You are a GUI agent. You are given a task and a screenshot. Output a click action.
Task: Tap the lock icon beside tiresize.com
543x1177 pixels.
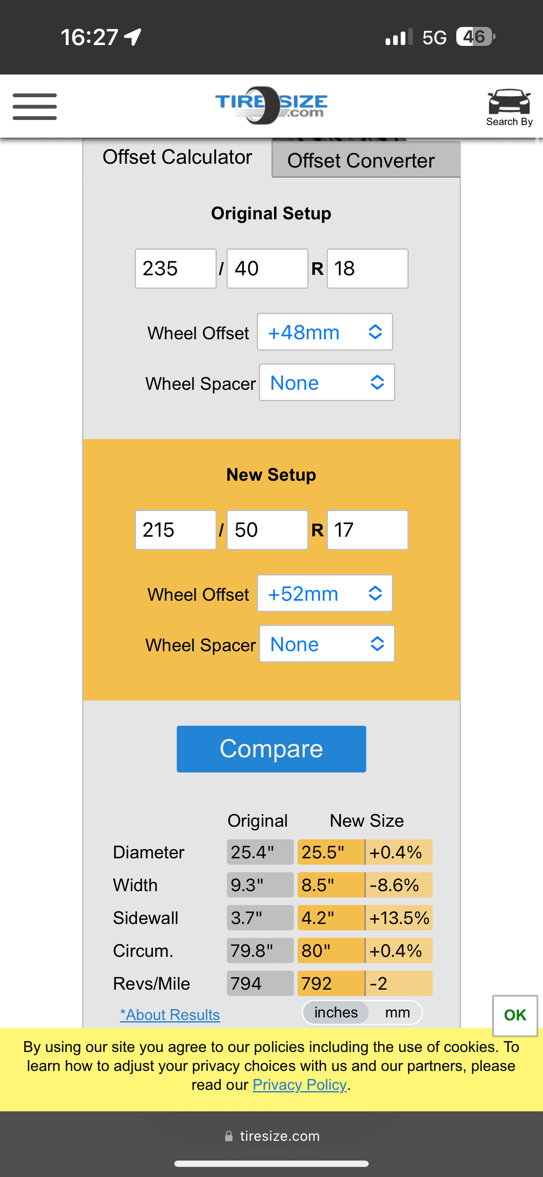229,1136
